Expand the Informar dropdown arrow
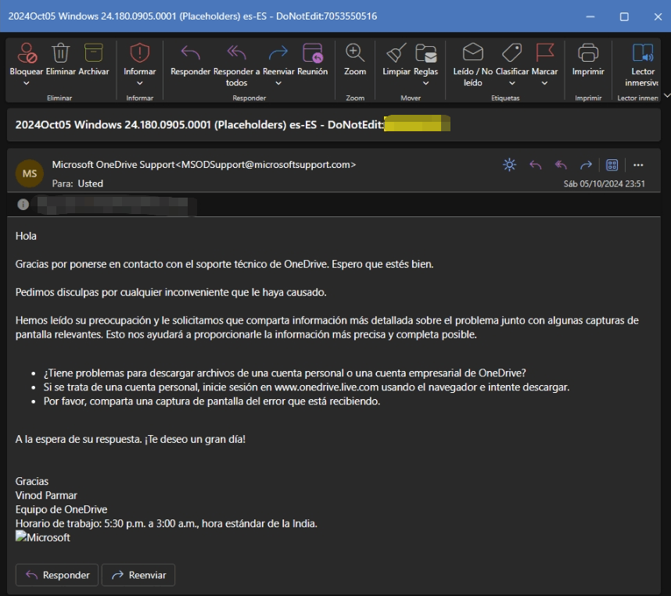The height and width of the screenshot is (596, 671). click(139, 83)
